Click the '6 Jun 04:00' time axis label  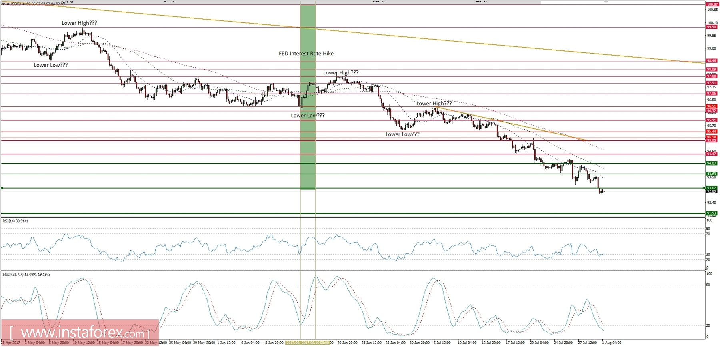(x=251, y=343)
